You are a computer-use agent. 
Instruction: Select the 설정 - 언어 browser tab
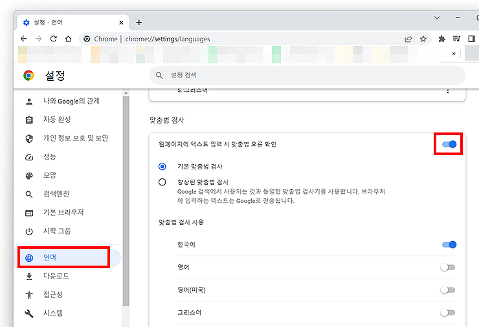[x=72, y=23]
